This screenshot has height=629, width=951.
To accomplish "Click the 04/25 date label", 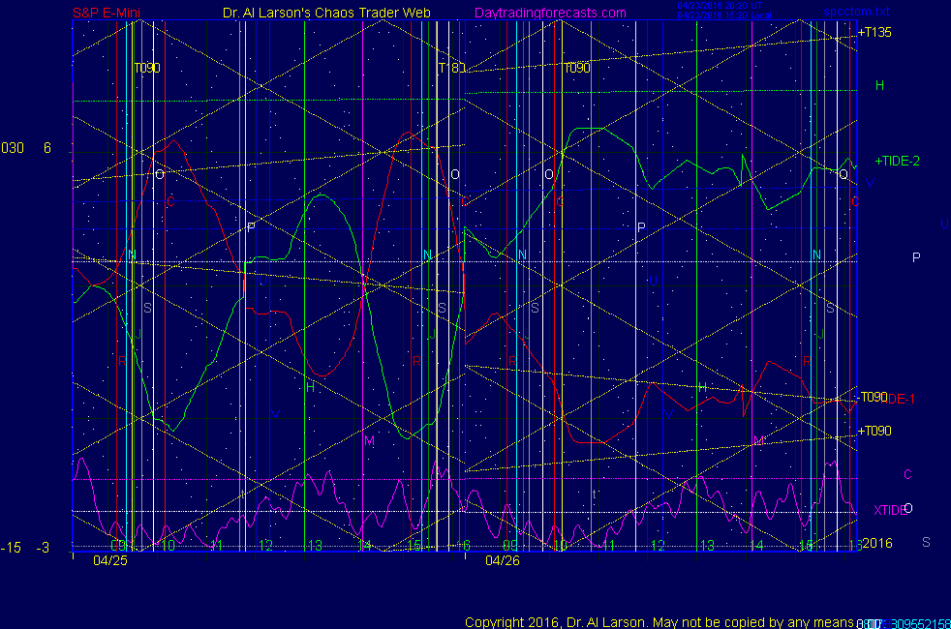I will click(108, 559).
